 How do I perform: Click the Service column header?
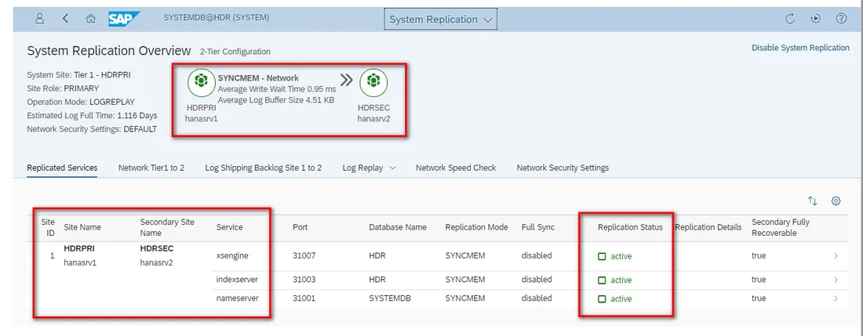tap(230, 227)
